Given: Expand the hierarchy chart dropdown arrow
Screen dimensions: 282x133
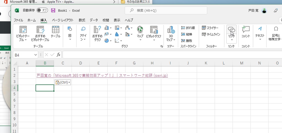Looking at the screenshot, I should (x=121, y=28).
